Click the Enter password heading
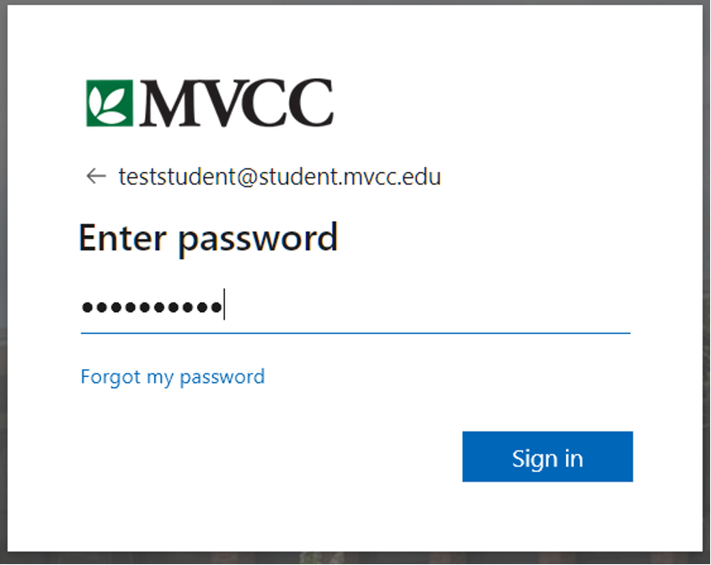This screenshot has width=711, height=565. point(209,239)
